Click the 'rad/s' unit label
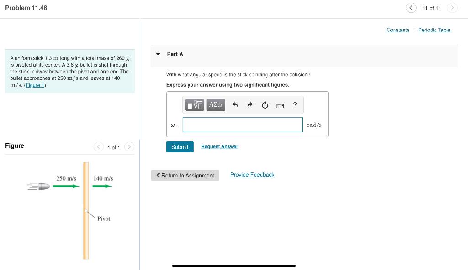This screenshot has height=270, width=468. [x=314, y=125]
